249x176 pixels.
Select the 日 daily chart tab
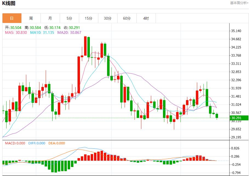pyautogui.click(x=12, y=18)
